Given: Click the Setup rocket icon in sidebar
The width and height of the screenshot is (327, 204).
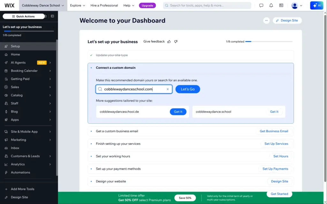Looking at the screenshot, I should (x=6, y=46).
